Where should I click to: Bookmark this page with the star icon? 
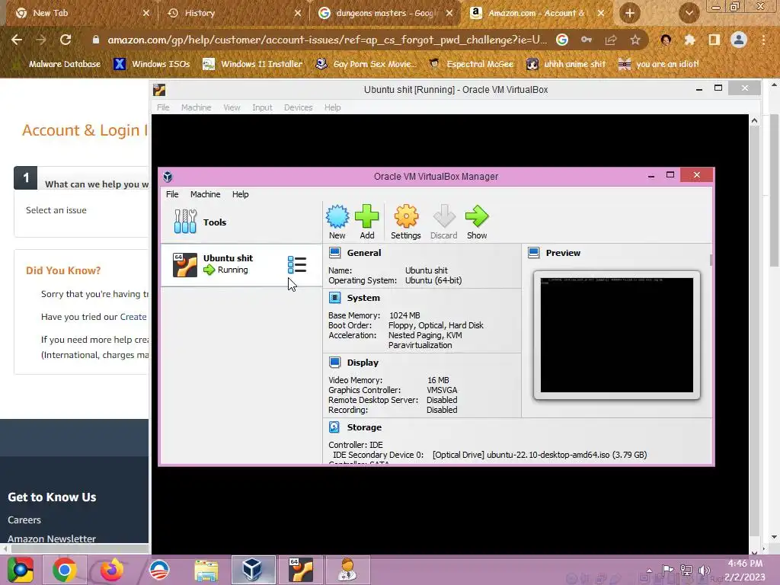[635, 40]
